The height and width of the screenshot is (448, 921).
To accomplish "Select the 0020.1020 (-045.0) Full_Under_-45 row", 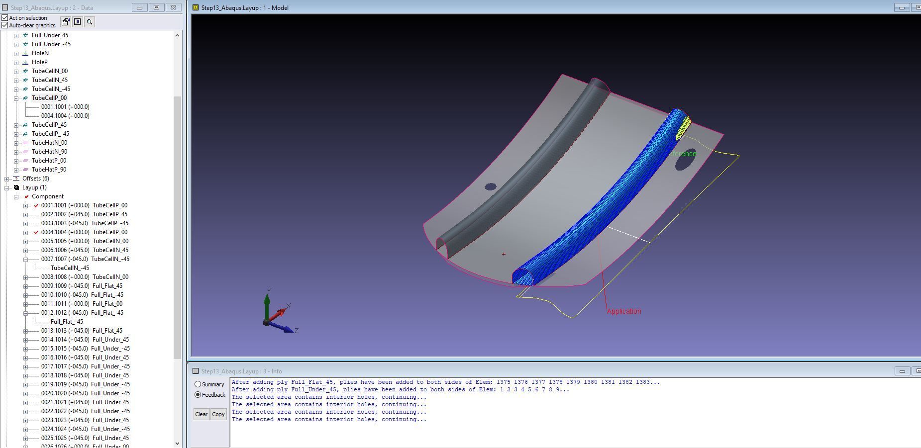I will tap(85, 393).
